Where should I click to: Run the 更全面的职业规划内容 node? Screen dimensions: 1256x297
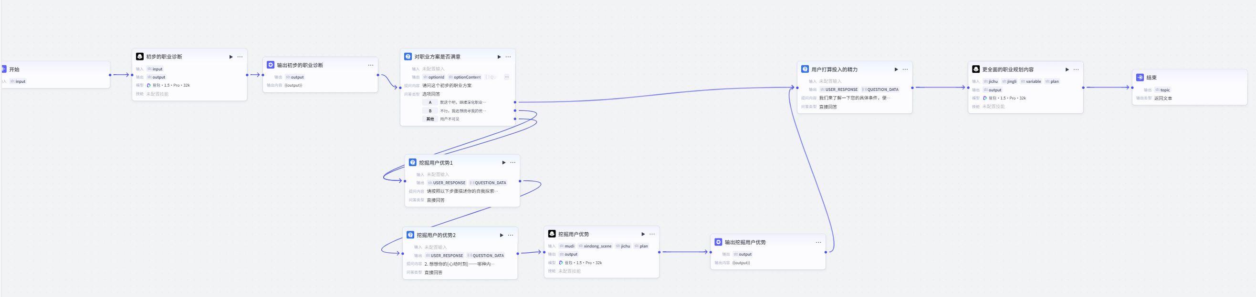(x=1067, y=69)
